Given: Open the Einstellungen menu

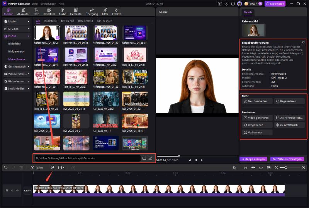Looking at the screenshot, I should (48, 4).
